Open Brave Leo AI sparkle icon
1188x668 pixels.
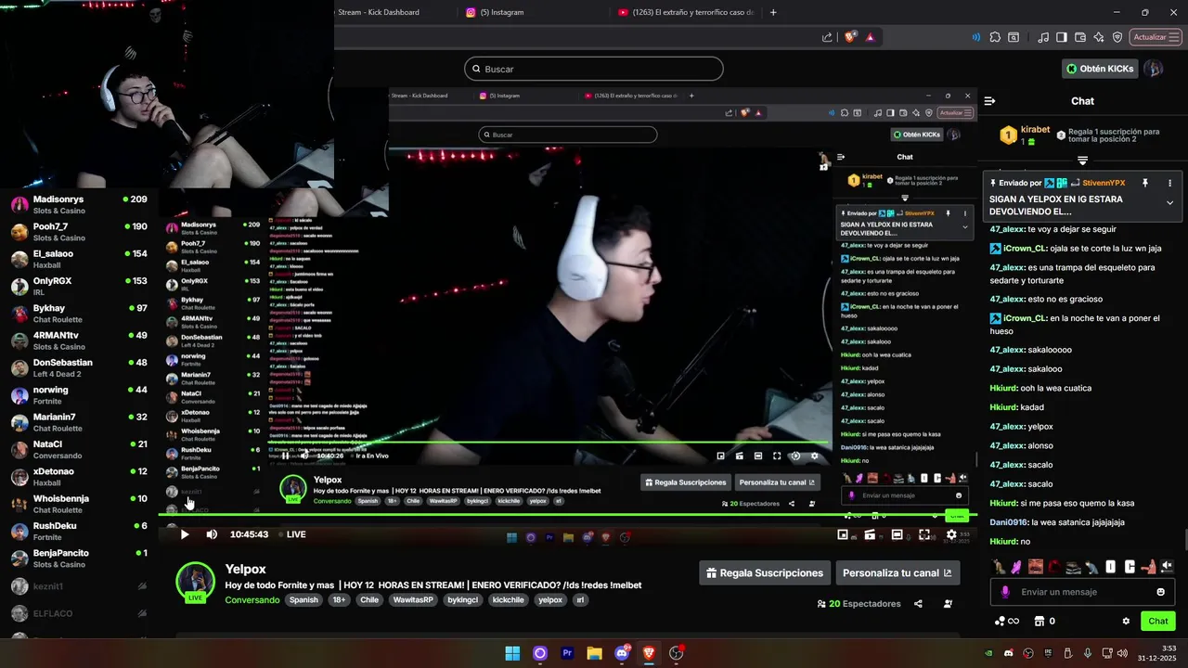tap(1099, 37)
